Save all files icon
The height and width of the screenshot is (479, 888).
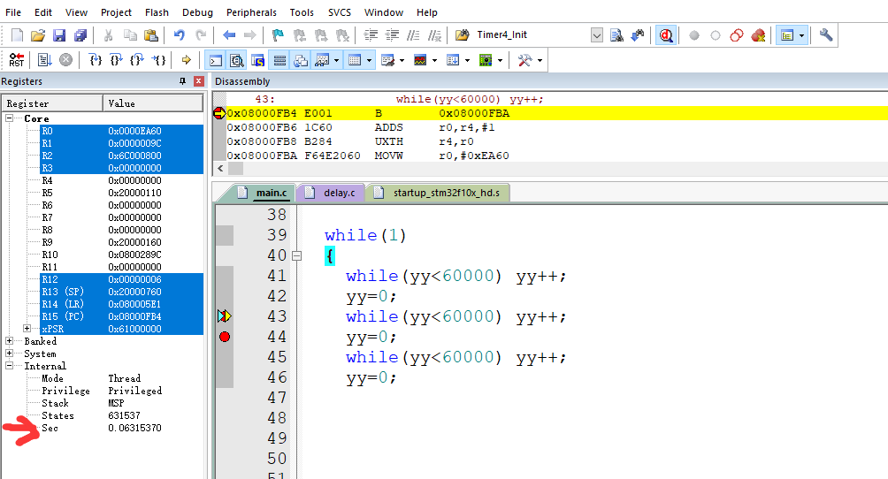coord(80,35)
